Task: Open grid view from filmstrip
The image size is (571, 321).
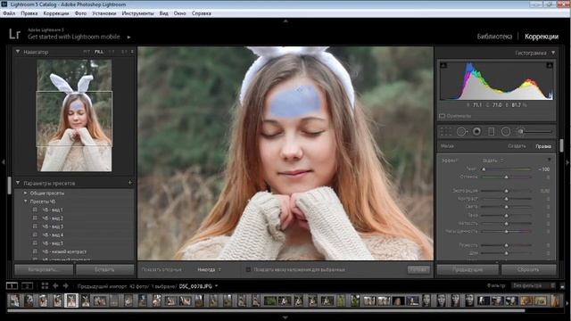Action: (x=45, y=286)
